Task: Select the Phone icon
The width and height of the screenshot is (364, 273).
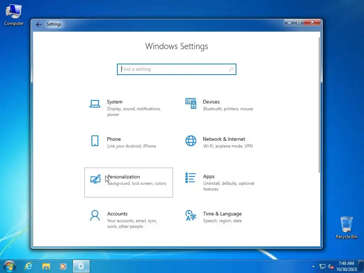Action: coord(95,141)
